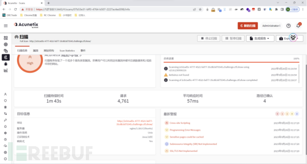Select the highlighted Scans sidebar icon
The height and width of the screenshot is (164, 307).
6,57
